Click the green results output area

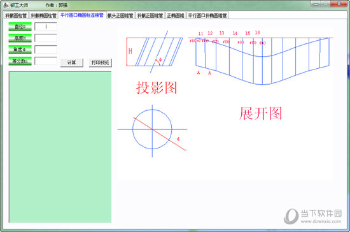60,147
